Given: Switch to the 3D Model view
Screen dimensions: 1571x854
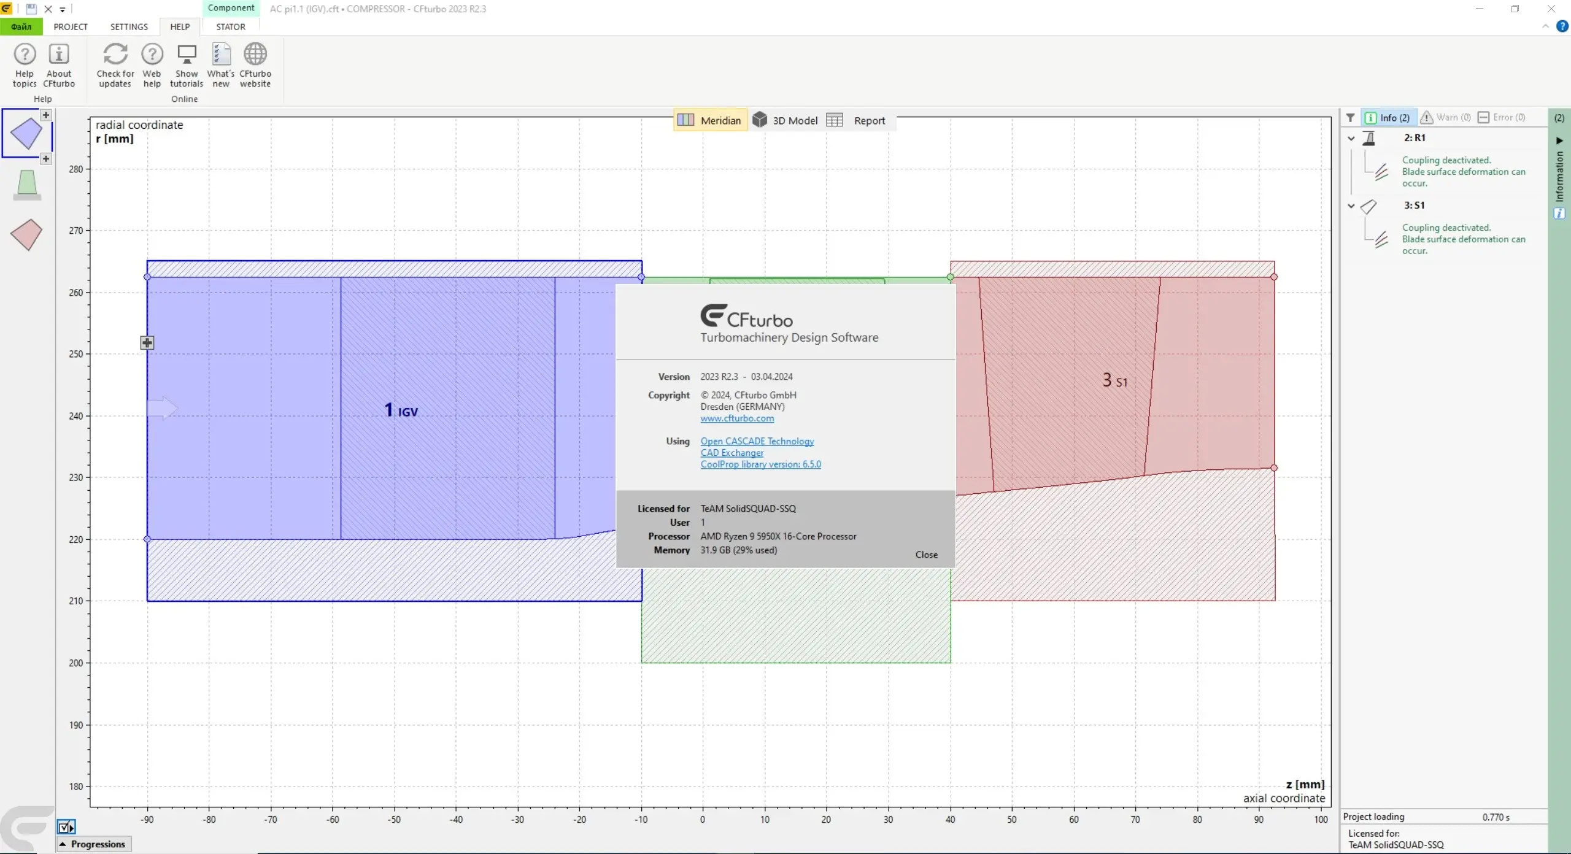Looking at the screenshot, I should (x=785, y=120).
